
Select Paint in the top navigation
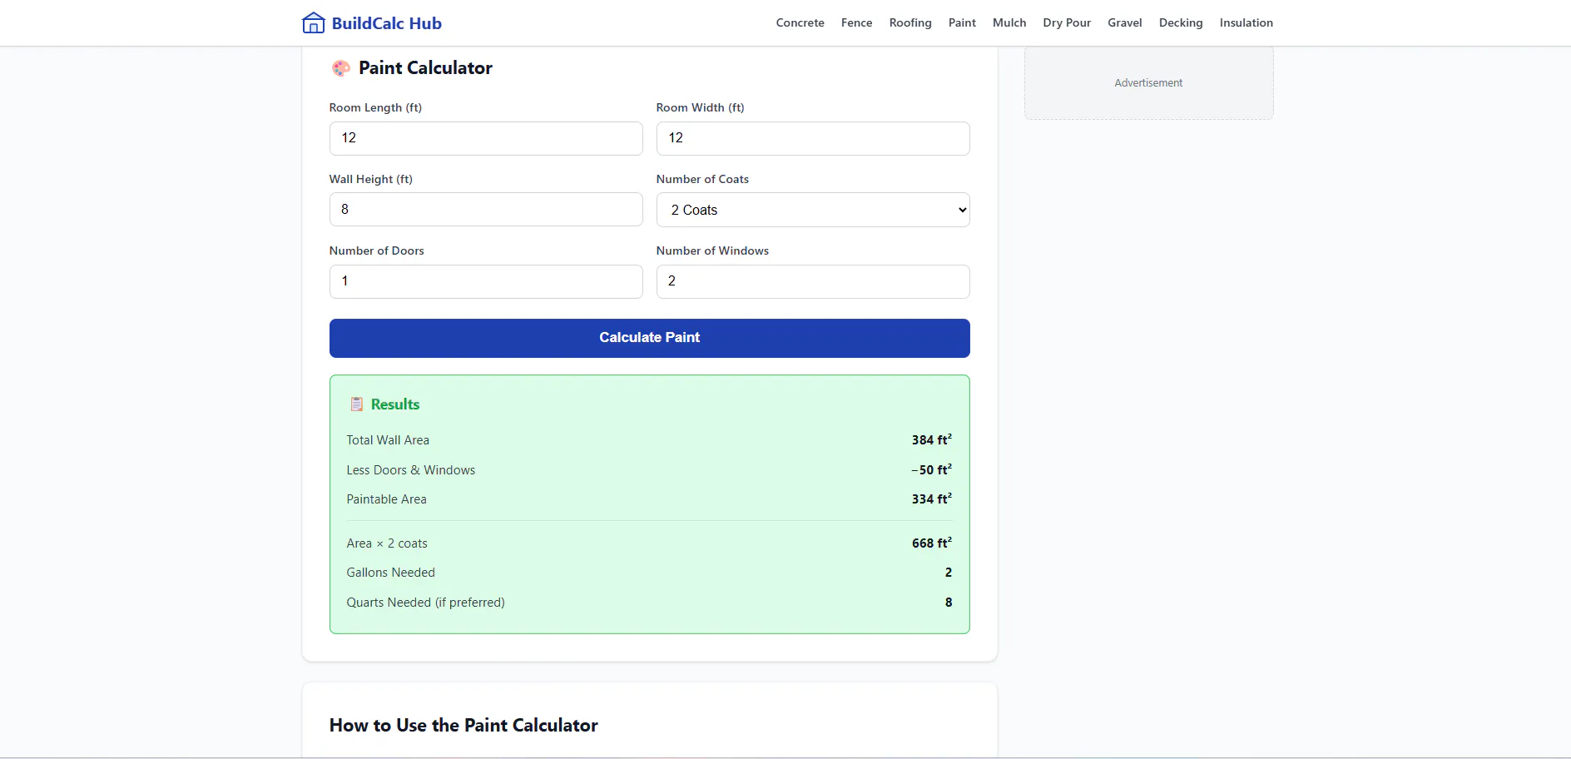[962, 22]
